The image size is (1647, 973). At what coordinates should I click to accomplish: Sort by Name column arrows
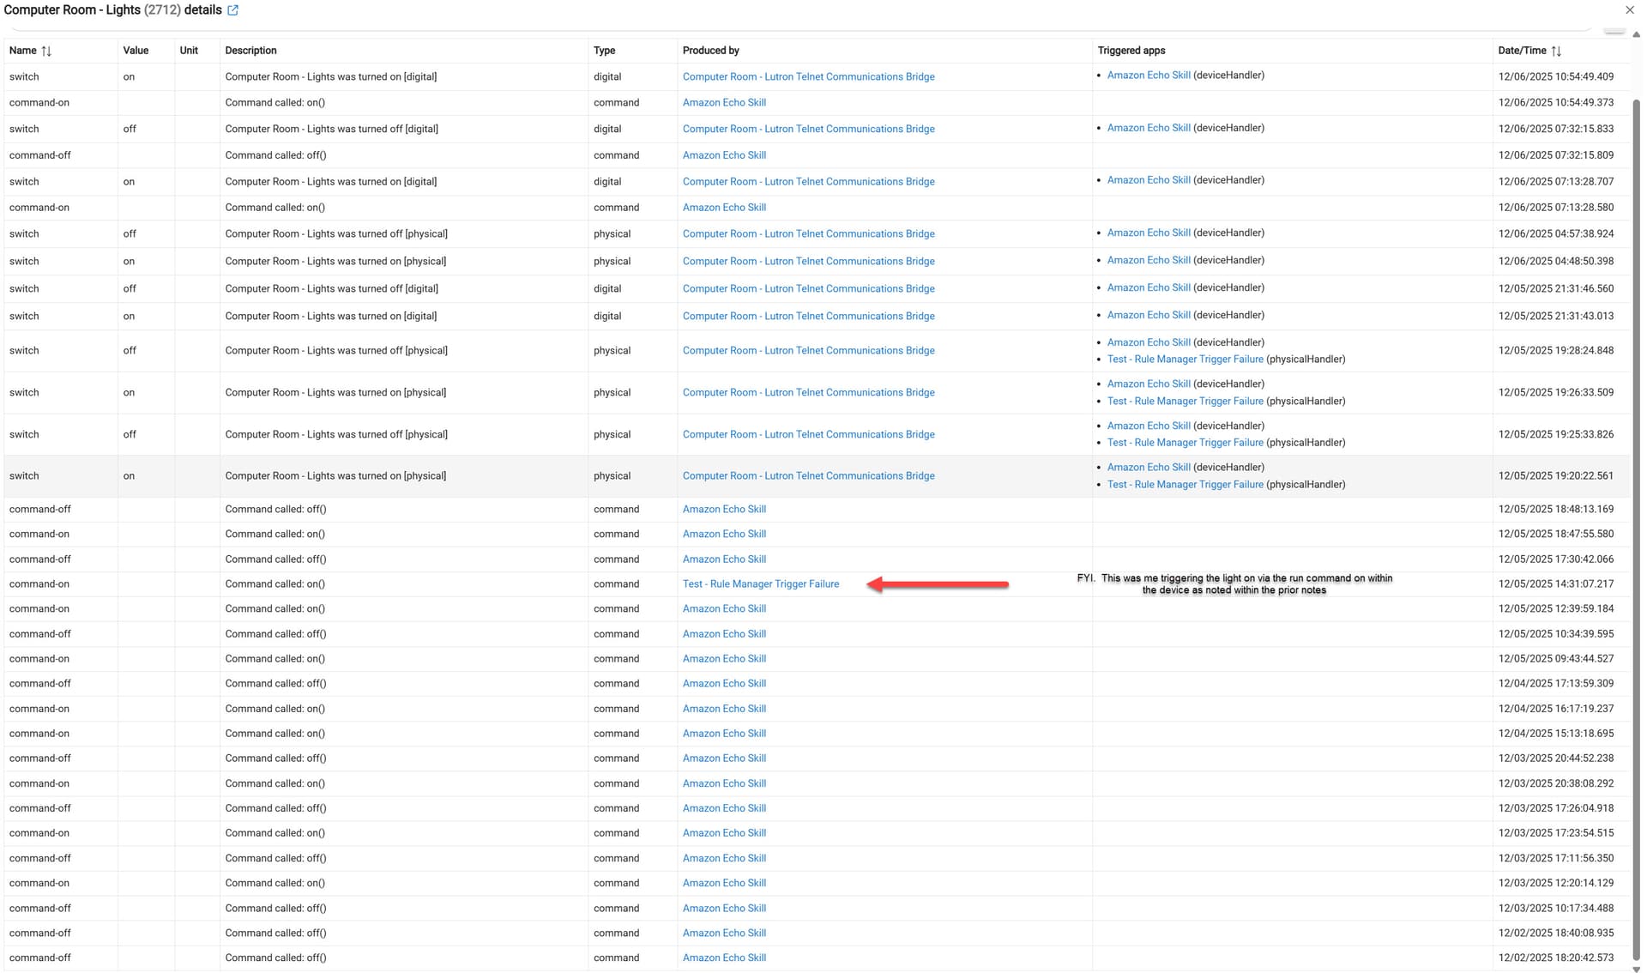[x=46, y=51]
